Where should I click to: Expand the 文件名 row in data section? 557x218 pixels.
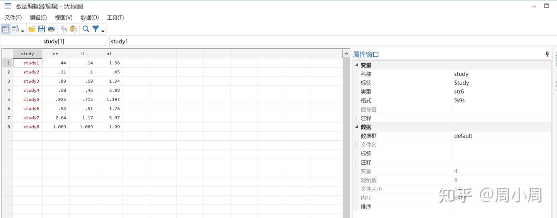(x=357, y=145)
